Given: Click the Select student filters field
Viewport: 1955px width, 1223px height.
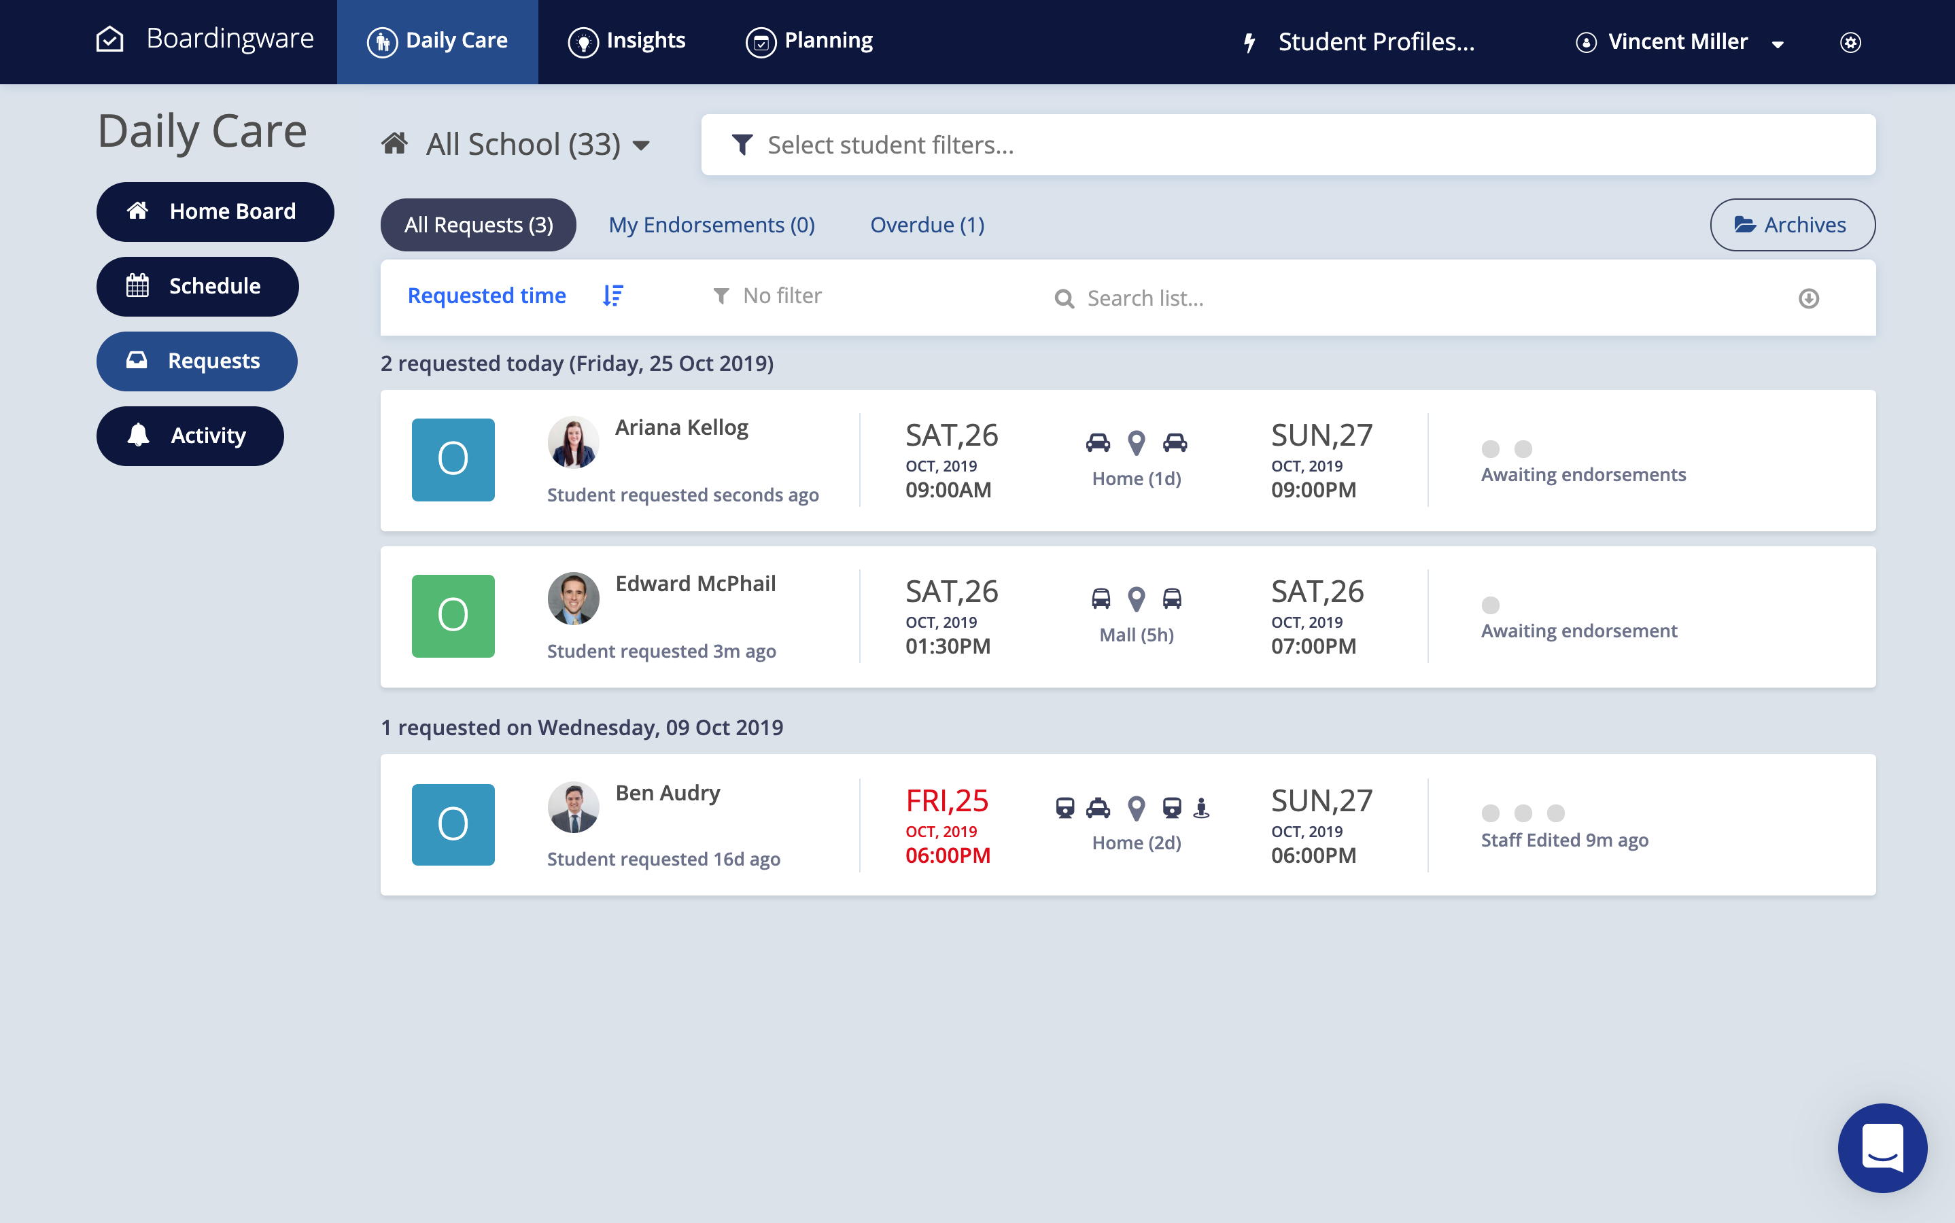Looking at the screenshot, I should coord(1287,145).
